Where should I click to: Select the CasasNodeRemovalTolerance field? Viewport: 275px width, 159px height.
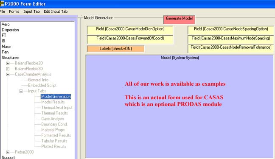[x=231, y=49]
